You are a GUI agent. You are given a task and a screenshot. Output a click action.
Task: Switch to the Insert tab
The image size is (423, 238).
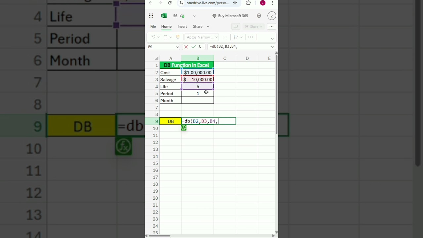pos(182,26)
